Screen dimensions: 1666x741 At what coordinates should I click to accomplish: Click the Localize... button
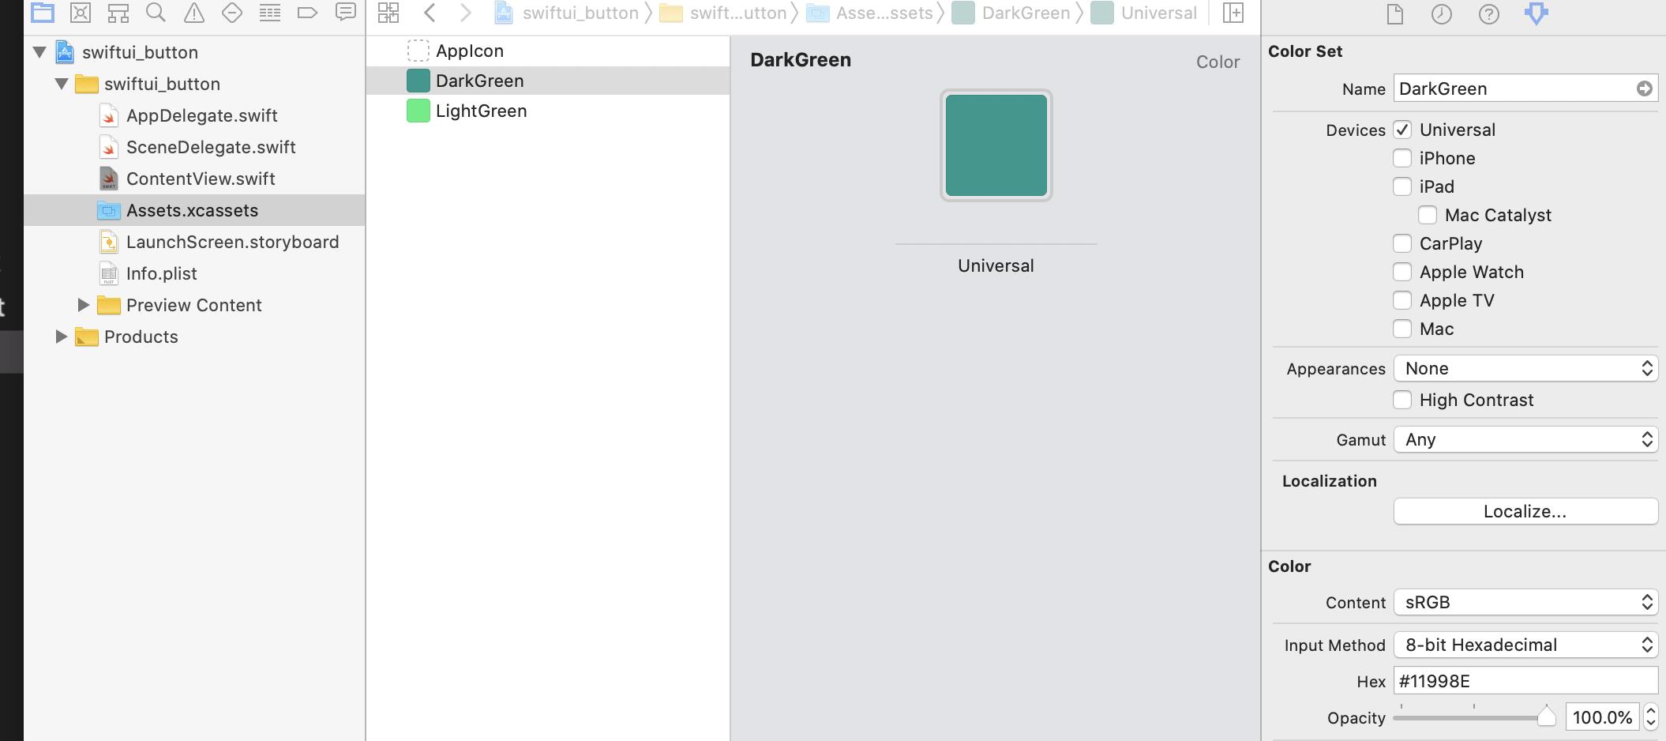pyautogui.click(x=1525, y=511)
